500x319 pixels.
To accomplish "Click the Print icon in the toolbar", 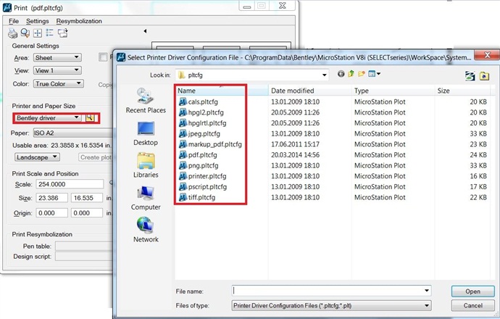I will (x=12, y=33).
